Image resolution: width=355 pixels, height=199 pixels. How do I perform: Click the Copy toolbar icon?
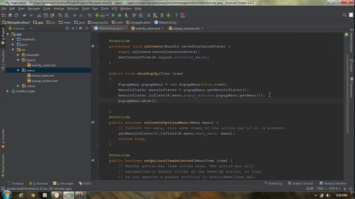(x=45, y=15)
